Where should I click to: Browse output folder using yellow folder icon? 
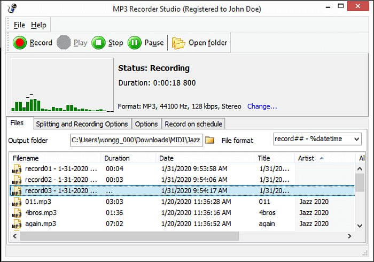coord(210,140)
